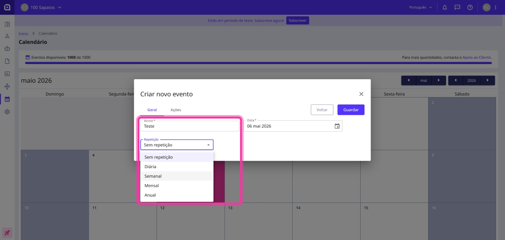Click the rocket icon at sidebar bottom
This screenshot has width=505, height=240.
click(x=7, y=233)
